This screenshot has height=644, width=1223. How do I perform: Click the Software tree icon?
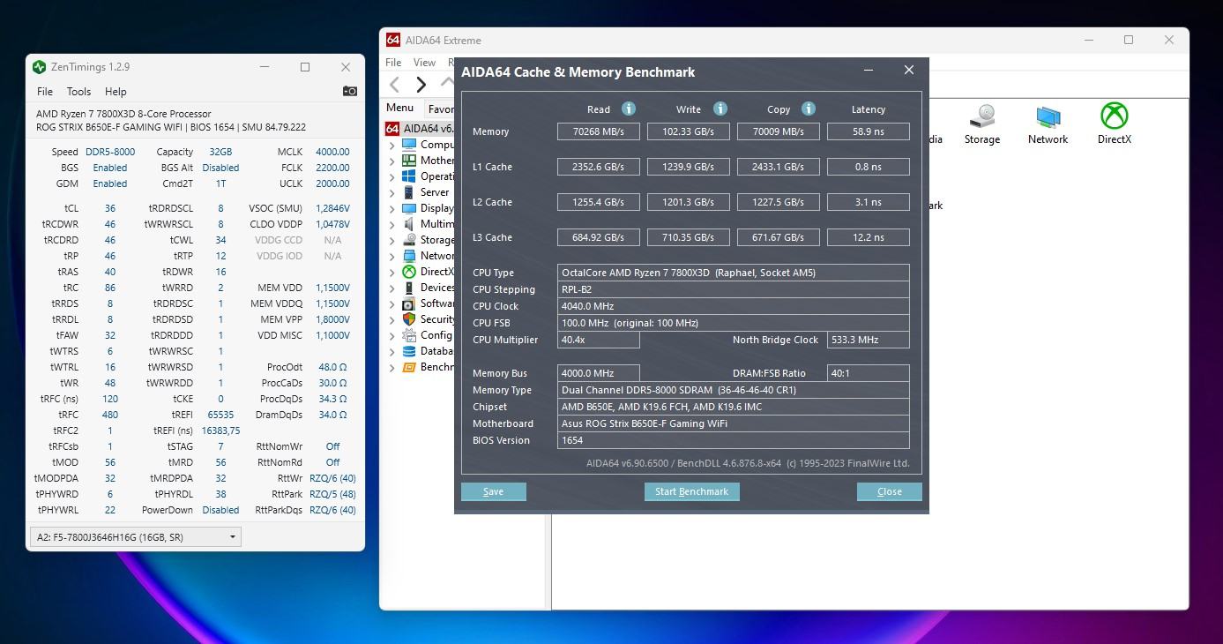pos(409,303)
